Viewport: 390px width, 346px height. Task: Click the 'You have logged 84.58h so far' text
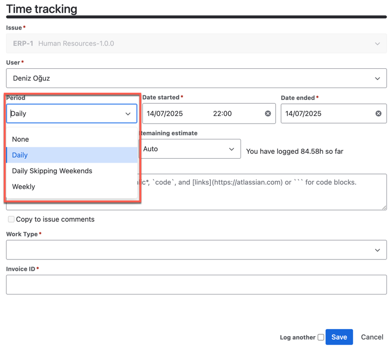pos(294,151)
